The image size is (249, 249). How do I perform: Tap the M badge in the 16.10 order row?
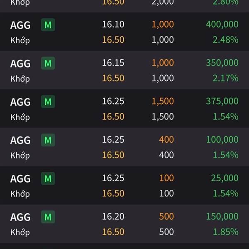(48, 25)
